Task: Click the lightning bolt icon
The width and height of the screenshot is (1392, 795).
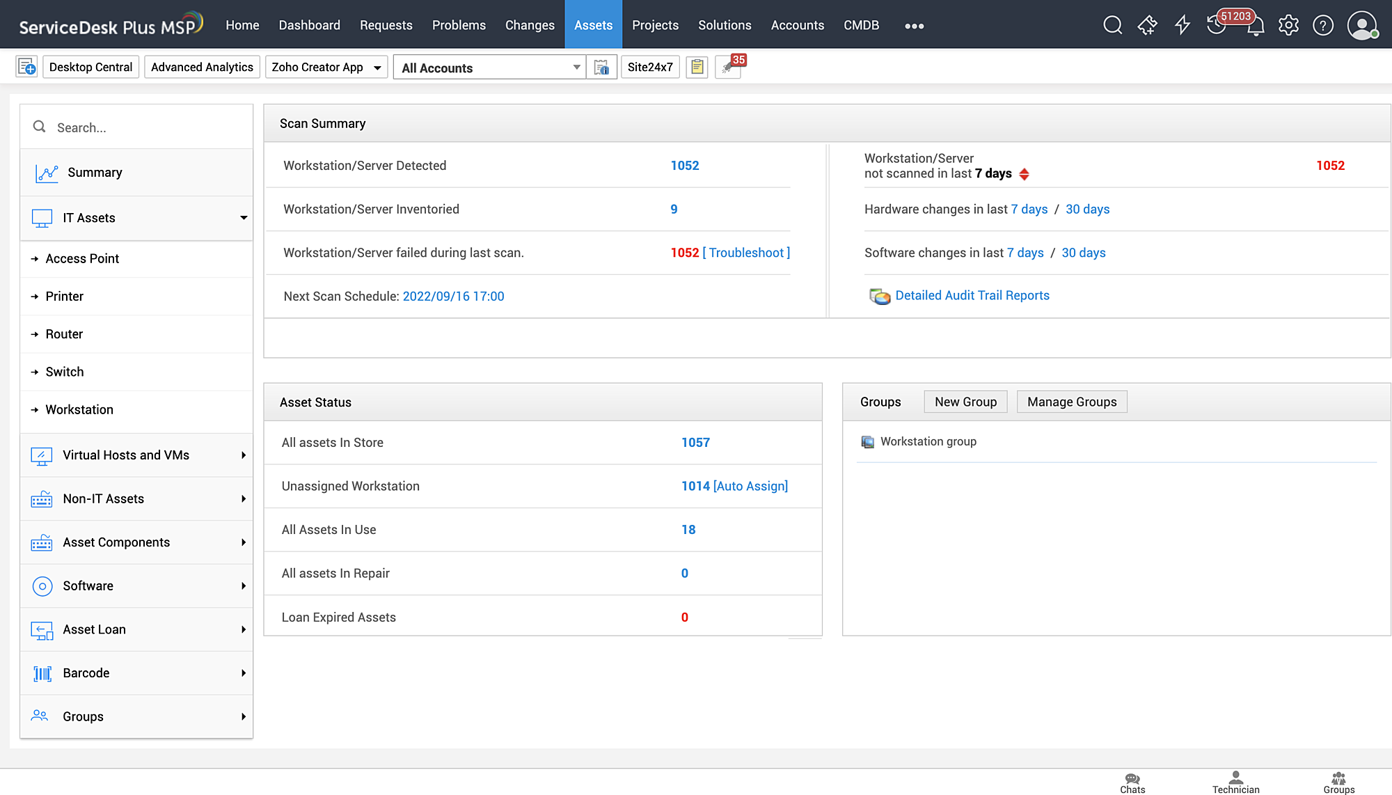Action: (x=1183, y=25)
